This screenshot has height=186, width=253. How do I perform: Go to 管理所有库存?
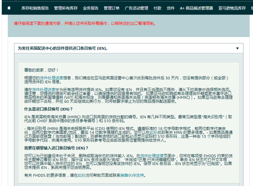click(x=66, y=8)
